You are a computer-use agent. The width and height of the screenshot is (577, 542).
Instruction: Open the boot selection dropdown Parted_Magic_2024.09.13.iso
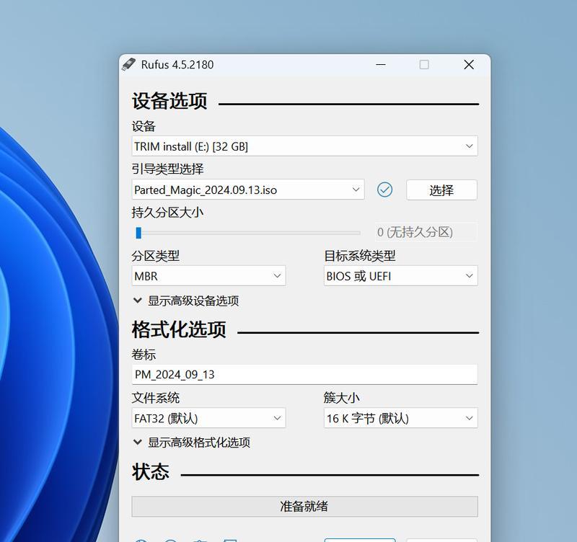[x=248, y=190]
